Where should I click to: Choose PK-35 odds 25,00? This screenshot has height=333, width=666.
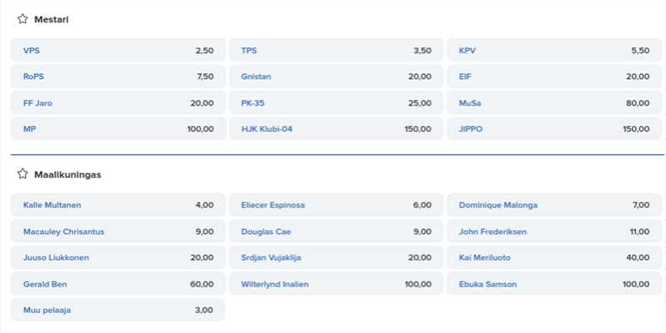coord(336,103)
